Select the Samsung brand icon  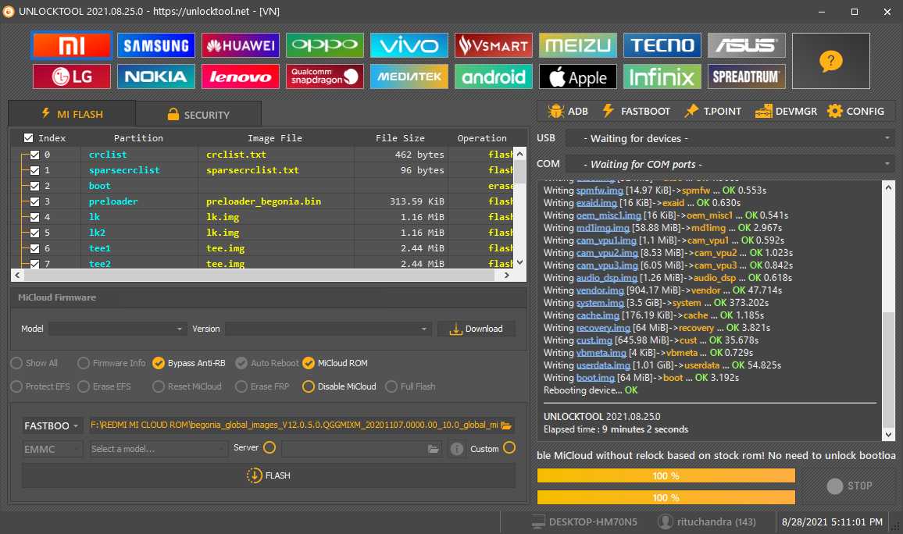(156, 45)
